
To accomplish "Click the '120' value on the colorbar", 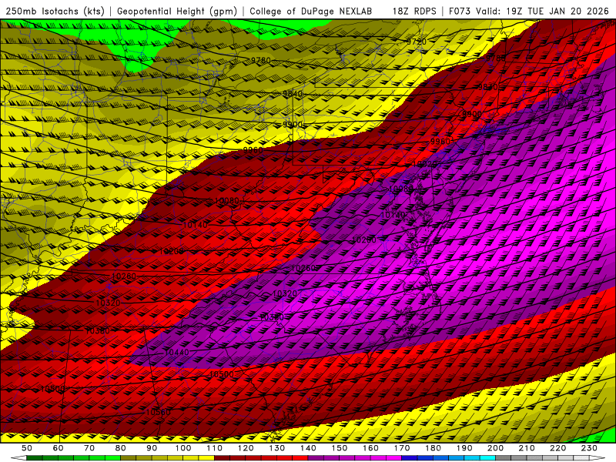I will 246,448.
